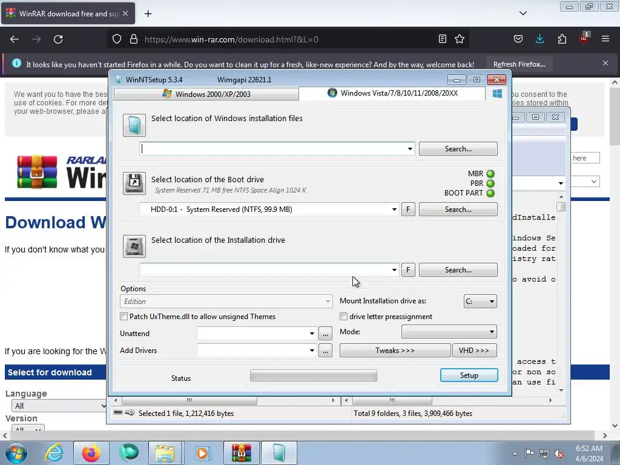
Task: Bookmark this page with the star icon
Action: click(460, 39)
